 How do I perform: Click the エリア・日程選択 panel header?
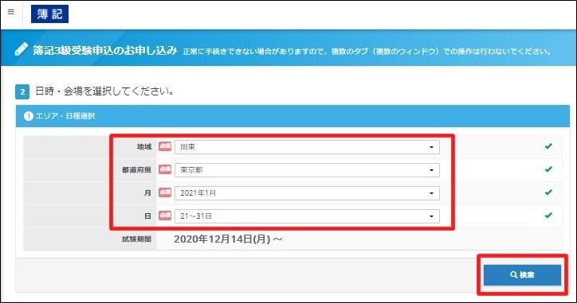click(x=292, y=116)
